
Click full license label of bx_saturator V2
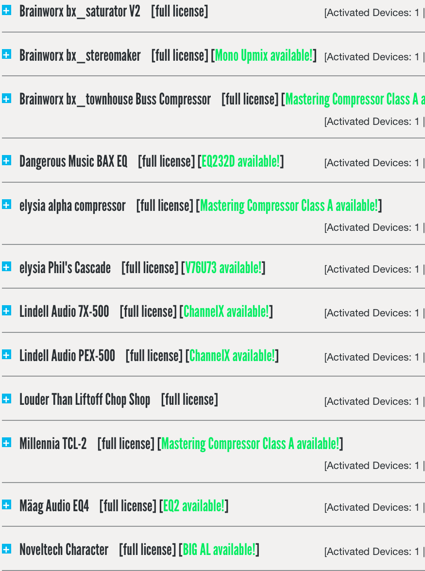pos(180,12)
